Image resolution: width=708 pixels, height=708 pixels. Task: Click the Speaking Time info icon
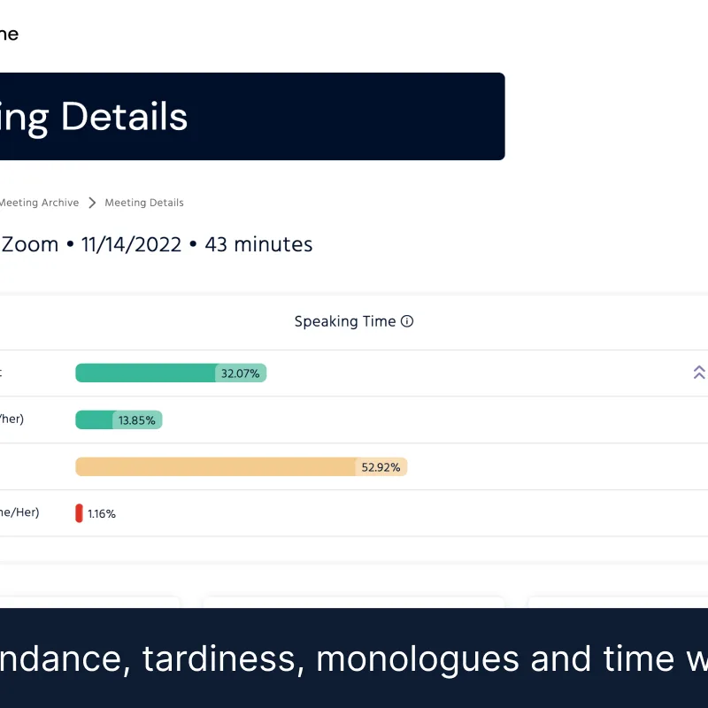click(407, 322)
